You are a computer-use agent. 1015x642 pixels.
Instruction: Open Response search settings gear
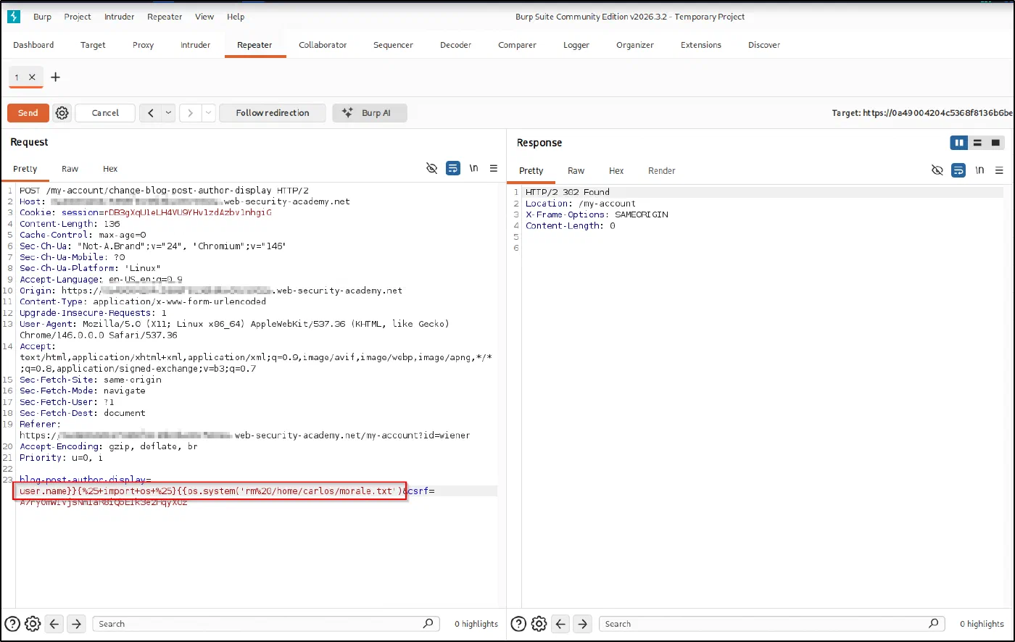click(539, 624)
